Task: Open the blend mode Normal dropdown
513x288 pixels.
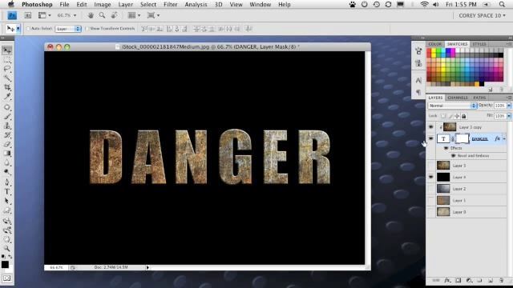Action: [x=452, y=106]
